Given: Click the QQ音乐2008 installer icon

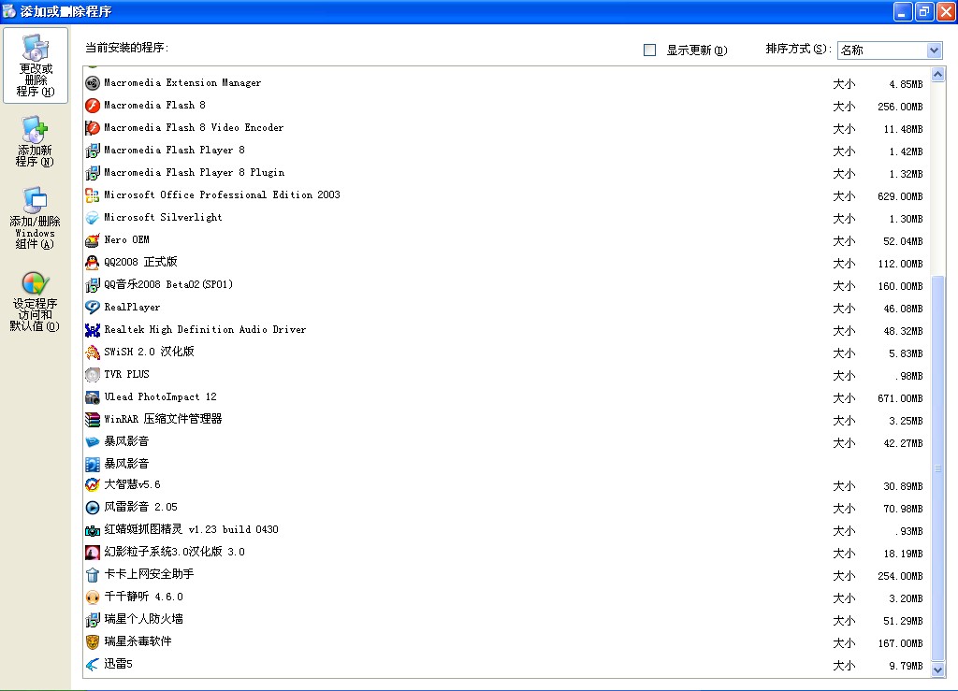Looking at the screenshot, I should tap(93, 285).
